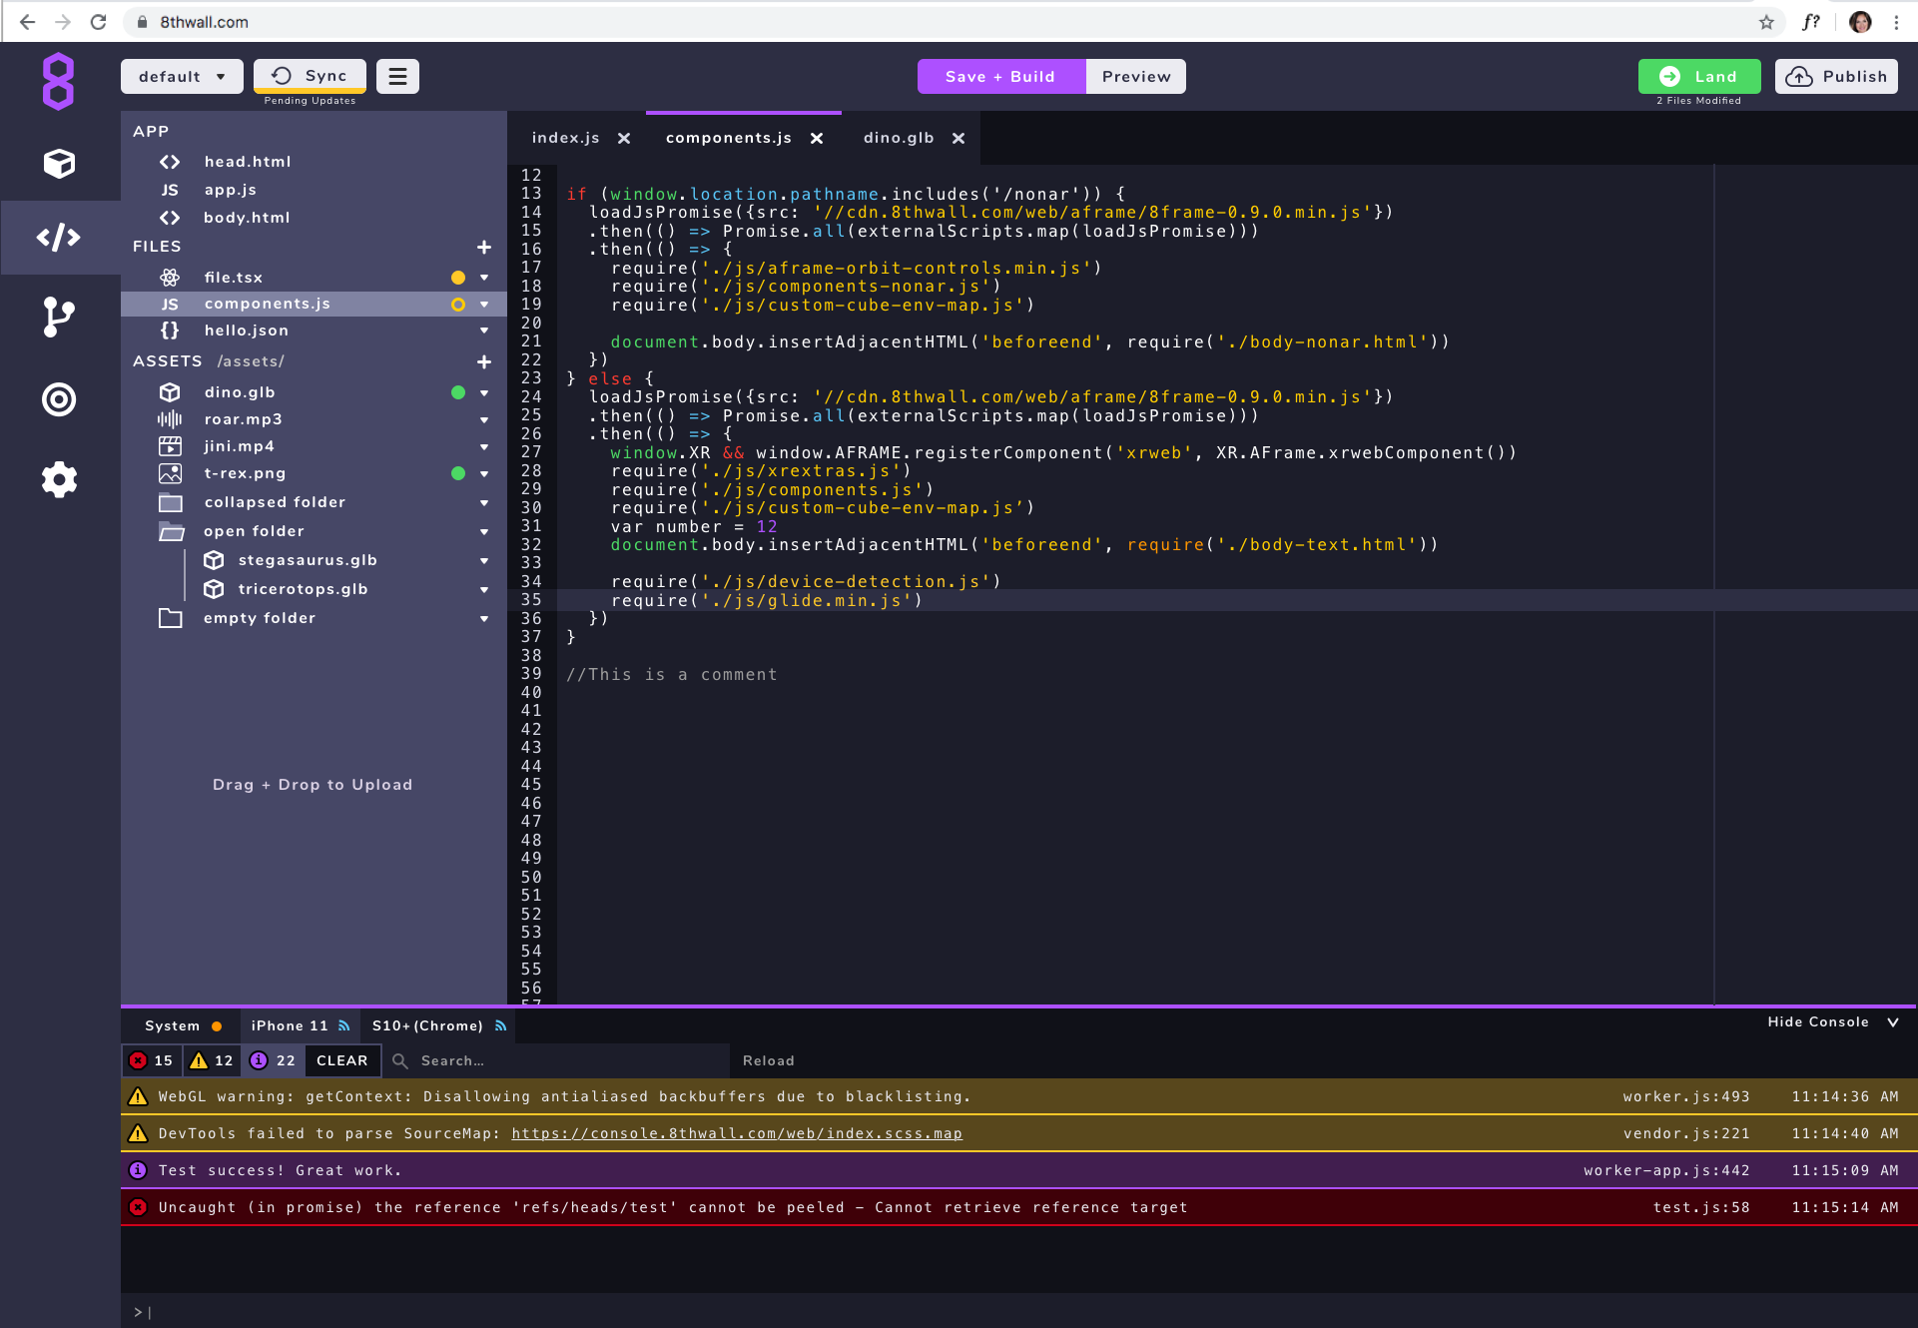Image resolution: width=1918 pixels, height=1328 pixels.
Task: Click the console Search input field
Action: point(559,1060)
